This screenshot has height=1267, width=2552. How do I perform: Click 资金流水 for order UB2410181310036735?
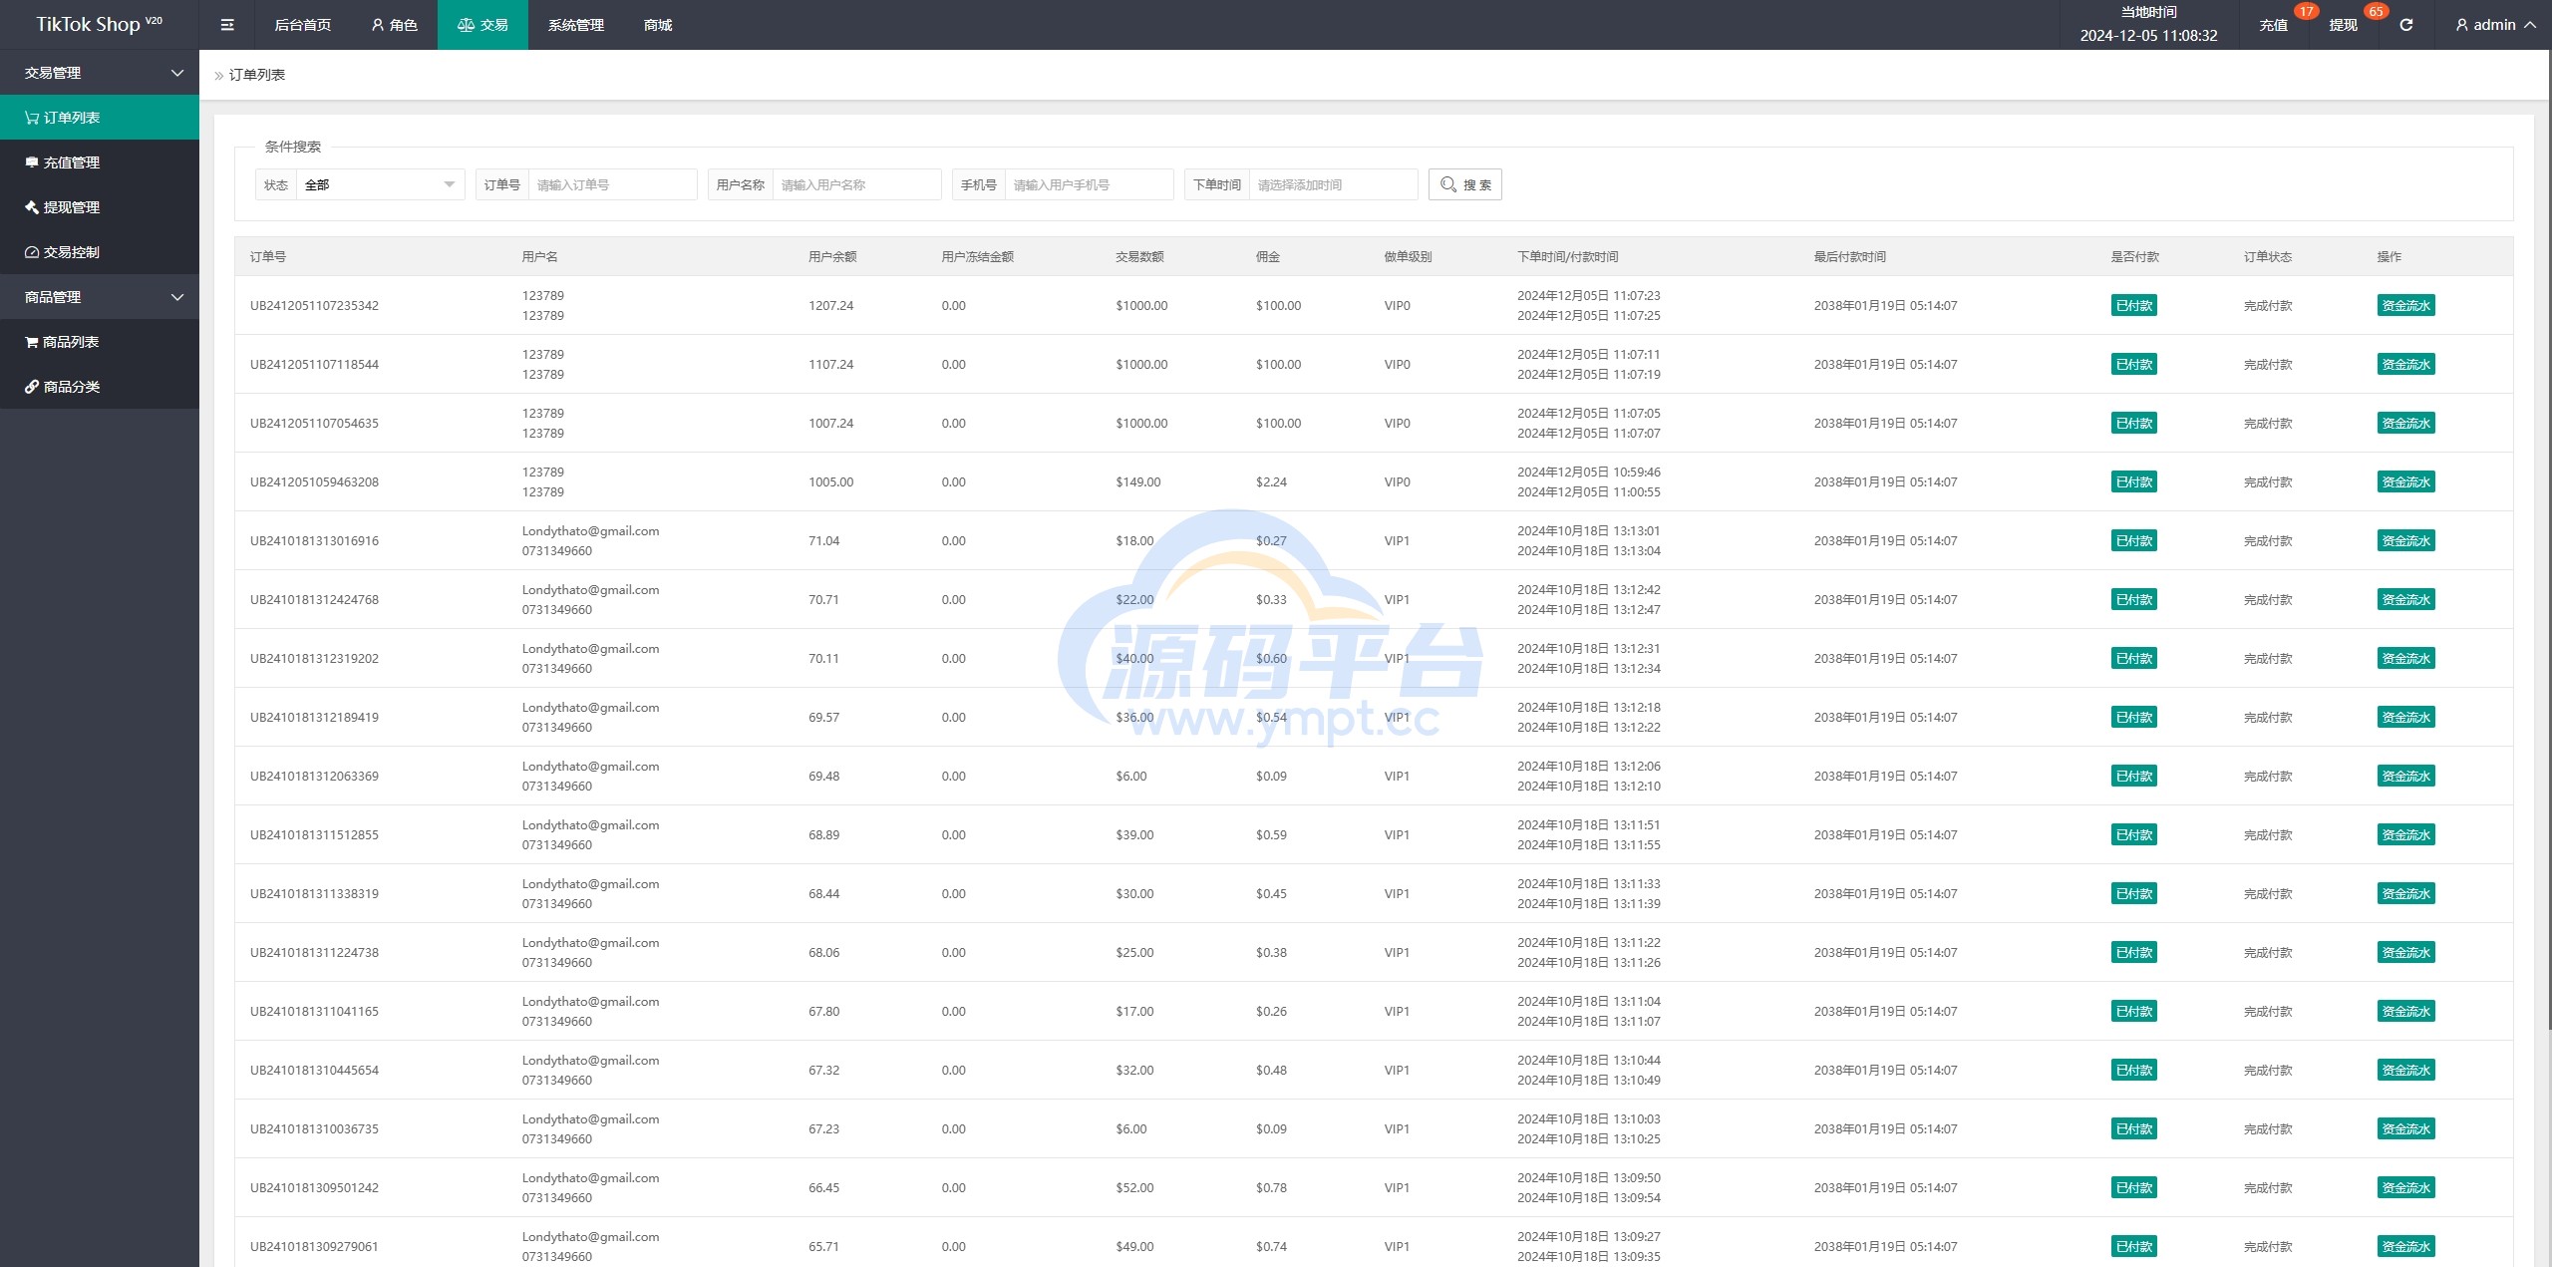pyautogui.click(x=2405, y=1129)
